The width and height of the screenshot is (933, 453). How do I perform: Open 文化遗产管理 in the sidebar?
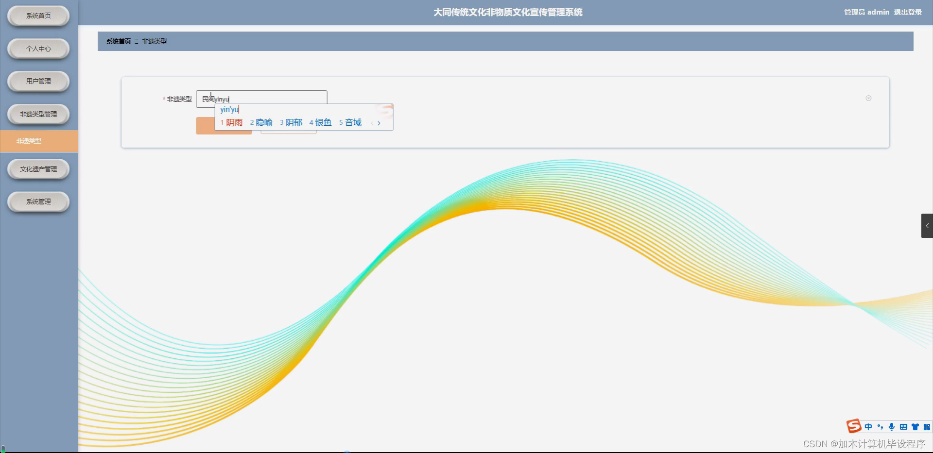pyautogui.click(x=38, y=169)
